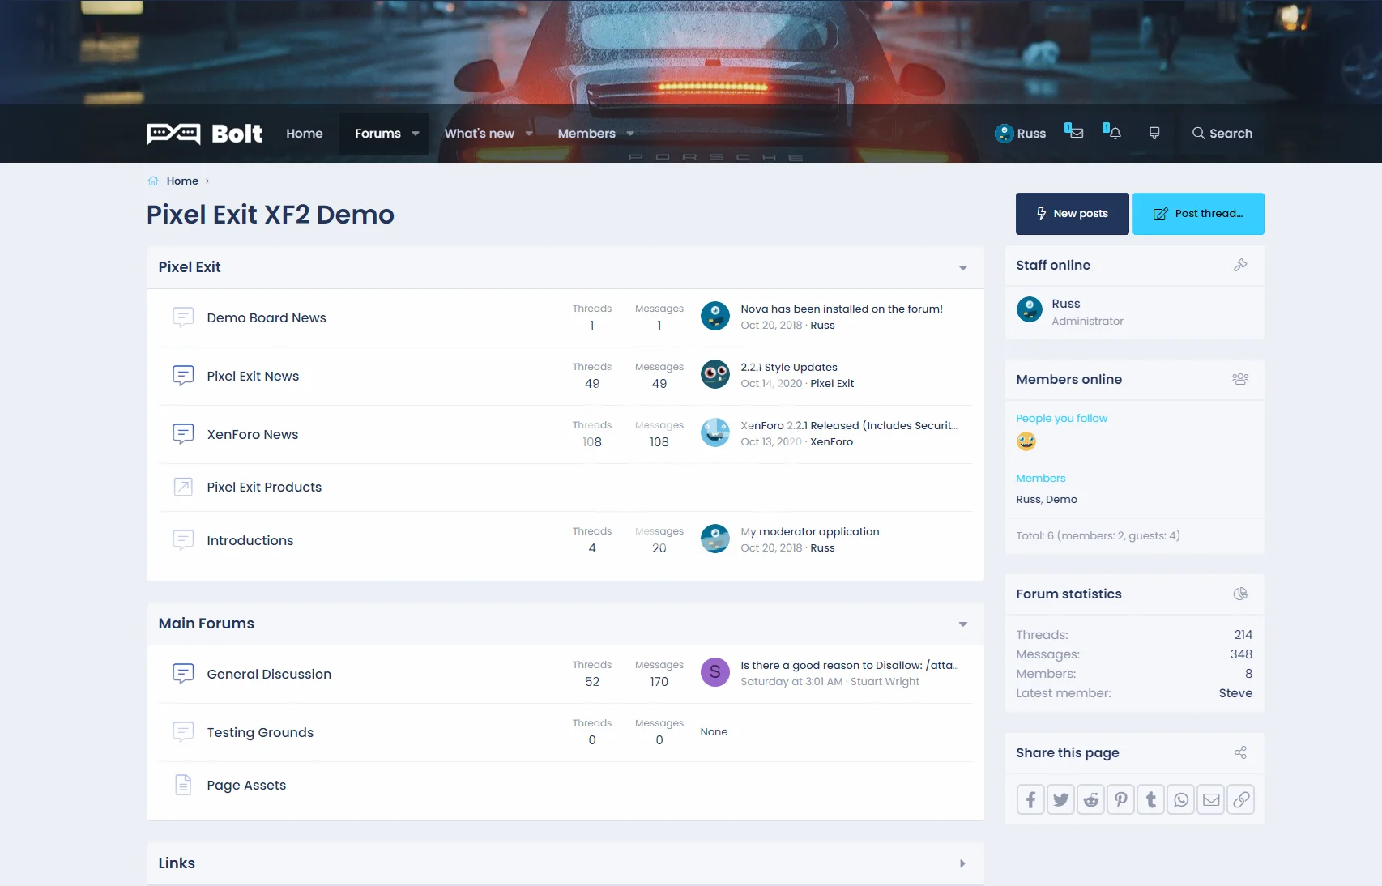The image size is (1382, 886).
Task: Click the New posts button
Action: (x=1073, y=214)
